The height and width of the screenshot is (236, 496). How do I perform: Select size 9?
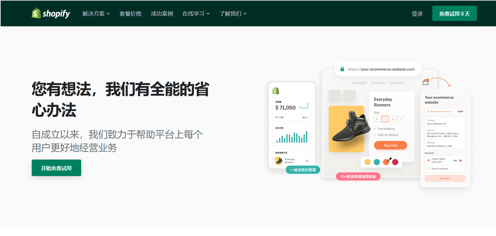pyautogui.click(x=401, y=119)
